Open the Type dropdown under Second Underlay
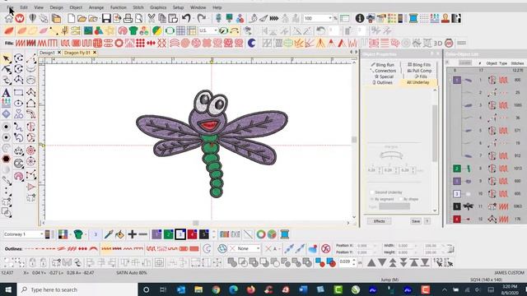Viewport: 527px width, 296px height. pyautogui.click(x=394, y=206)
